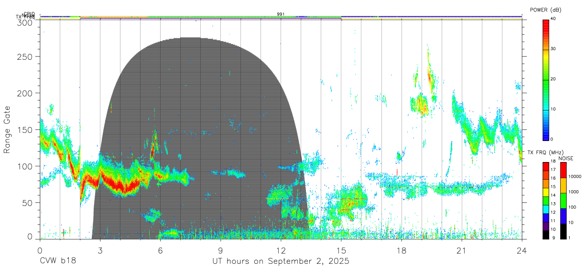This screenshot has height=271, width=587.
Task: Click the '200' Range Gate tick label
Action: 25,93
